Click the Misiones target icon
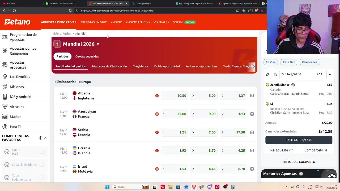This screenshot has height=191, width=340. pyautogui.click(x=5, y=87)
